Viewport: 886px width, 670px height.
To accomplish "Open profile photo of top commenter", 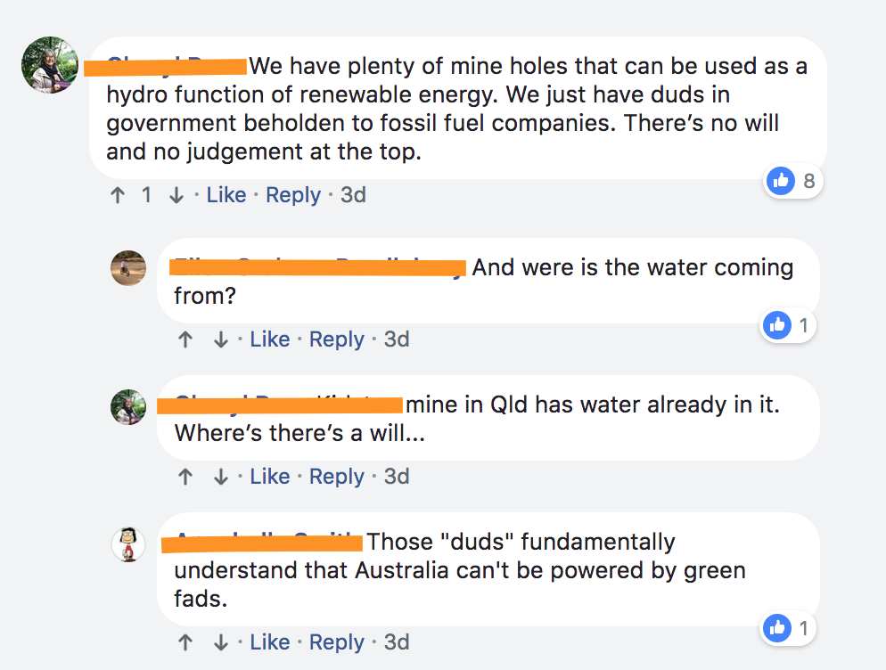I will [50, 65].
